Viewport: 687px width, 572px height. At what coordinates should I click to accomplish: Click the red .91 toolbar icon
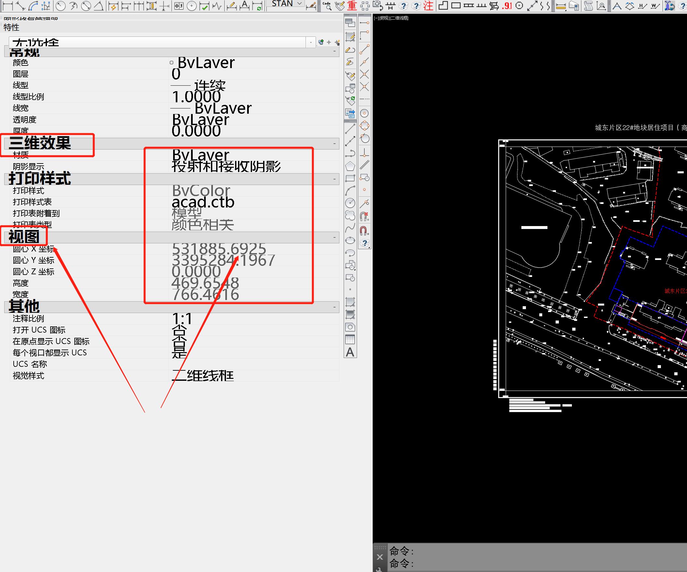point(506,6)
